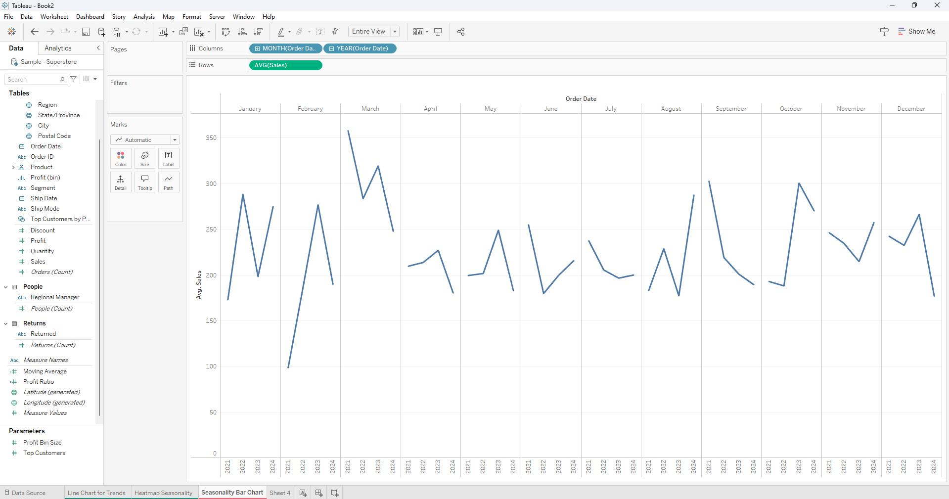
Task: Duplicate the current sheet
Action: [x=184, y=32]
